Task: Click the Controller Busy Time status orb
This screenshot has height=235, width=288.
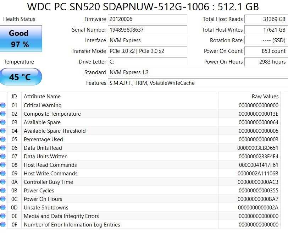Action: (3, 182)
